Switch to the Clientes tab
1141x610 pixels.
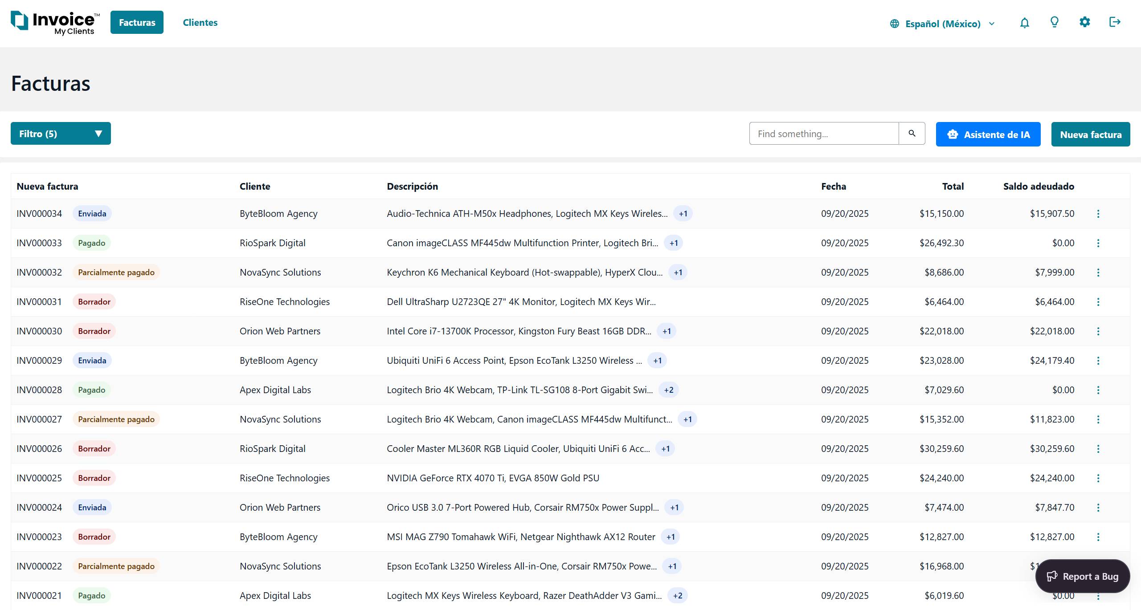200,23
